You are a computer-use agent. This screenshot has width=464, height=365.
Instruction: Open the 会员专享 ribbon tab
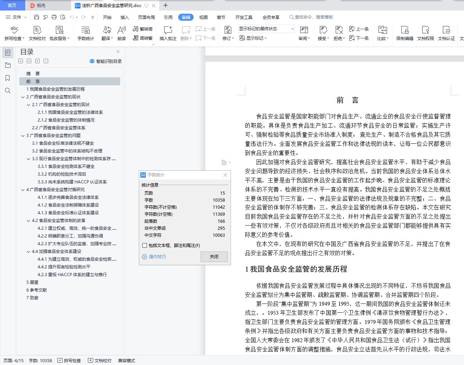[x=271, y=17]
